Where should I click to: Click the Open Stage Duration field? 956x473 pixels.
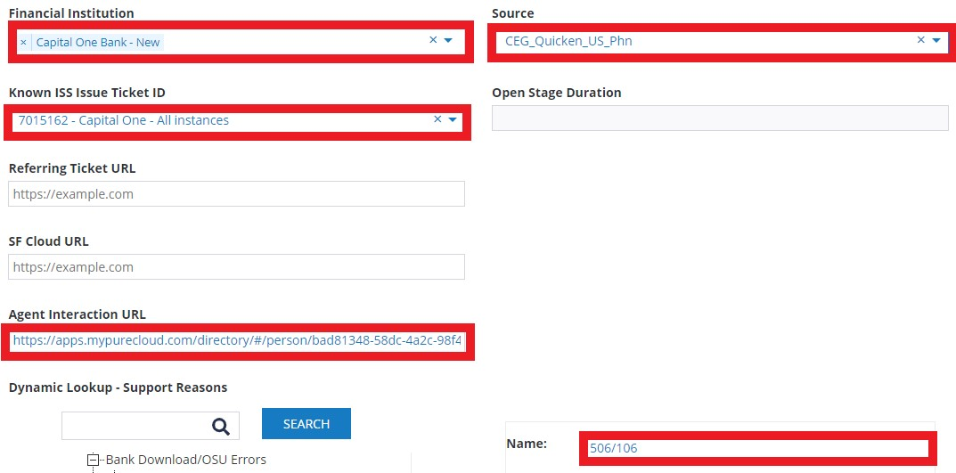(x=719, y=118)
